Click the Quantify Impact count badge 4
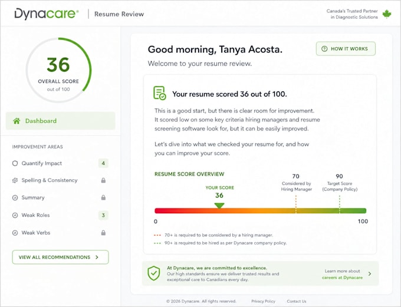Screen dimensions: 401x307 pyautogui.click(x=103, y=163)
